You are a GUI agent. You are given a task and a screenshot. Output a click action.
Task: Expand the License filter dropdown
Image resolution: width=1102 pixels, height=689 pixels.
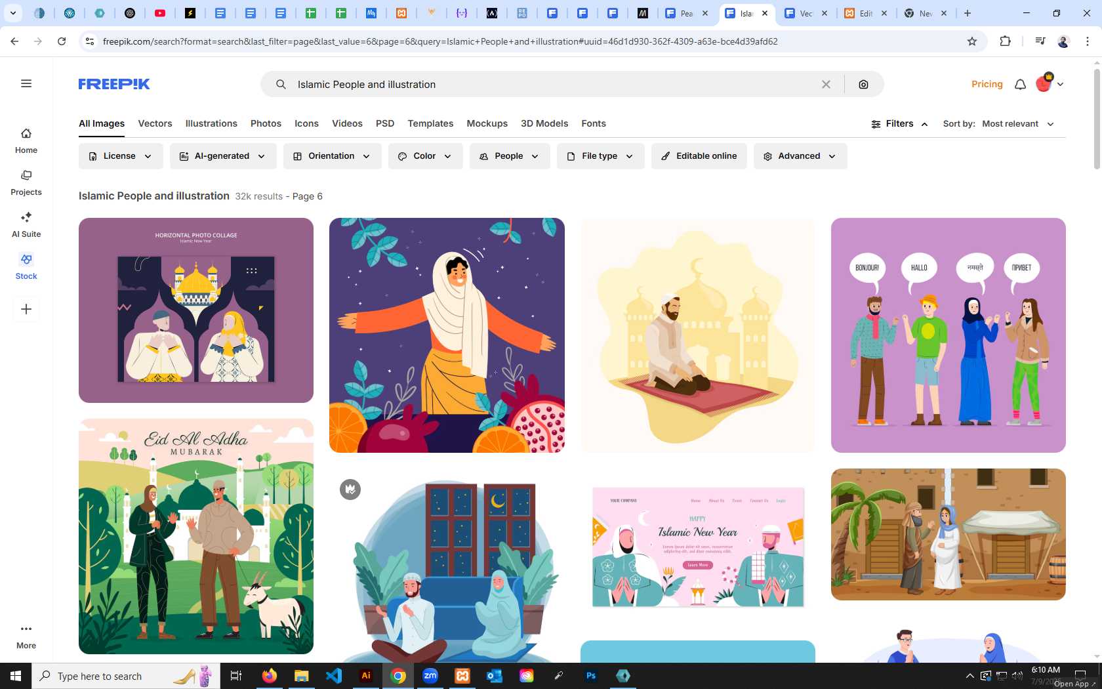(121, 156)
